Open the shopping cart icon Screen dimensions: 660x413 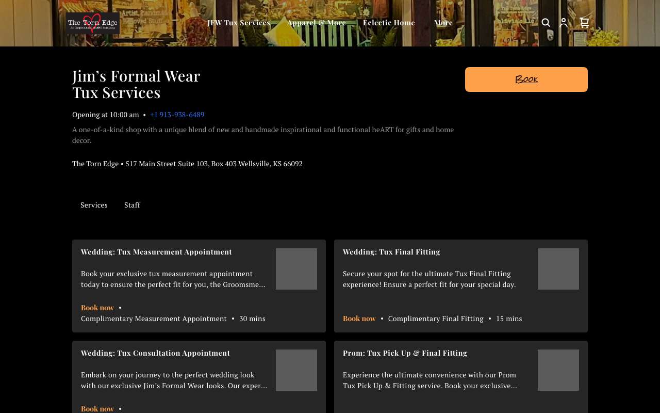click(x=584, y=23)
